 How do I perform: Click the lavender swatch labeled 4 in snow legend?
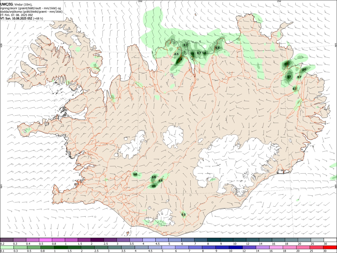[149, 240]
